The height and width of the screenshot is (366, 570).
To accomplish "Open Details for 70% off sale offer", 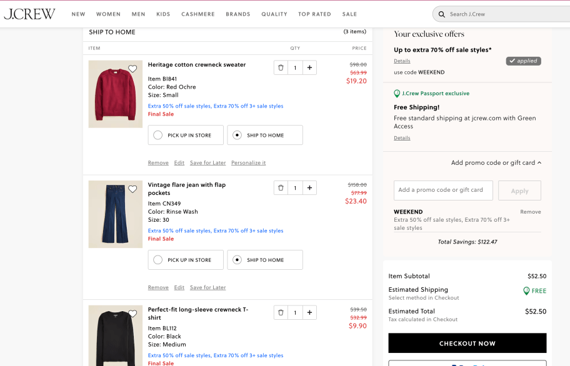I will click(x=402, y=61).
